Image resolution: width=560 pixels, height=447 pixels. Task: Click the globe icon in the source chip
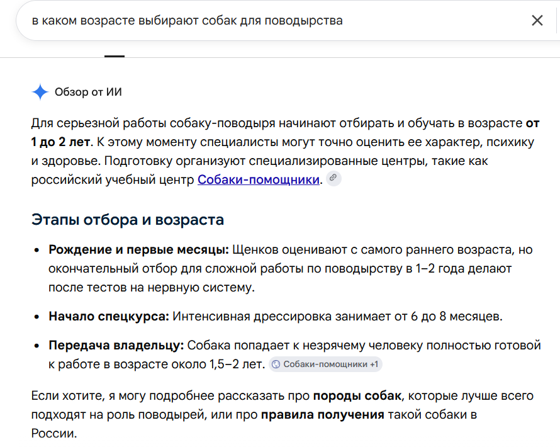[x=276, y=364]
